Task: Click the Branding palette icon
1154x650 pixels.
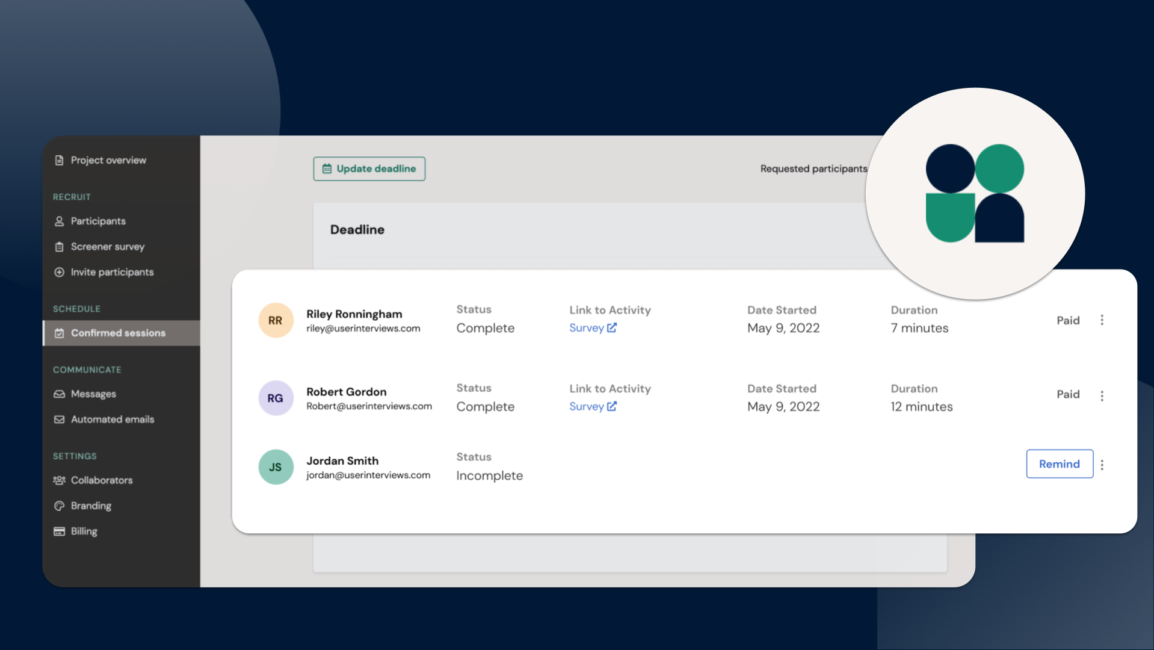Action: tap(58, 506)
